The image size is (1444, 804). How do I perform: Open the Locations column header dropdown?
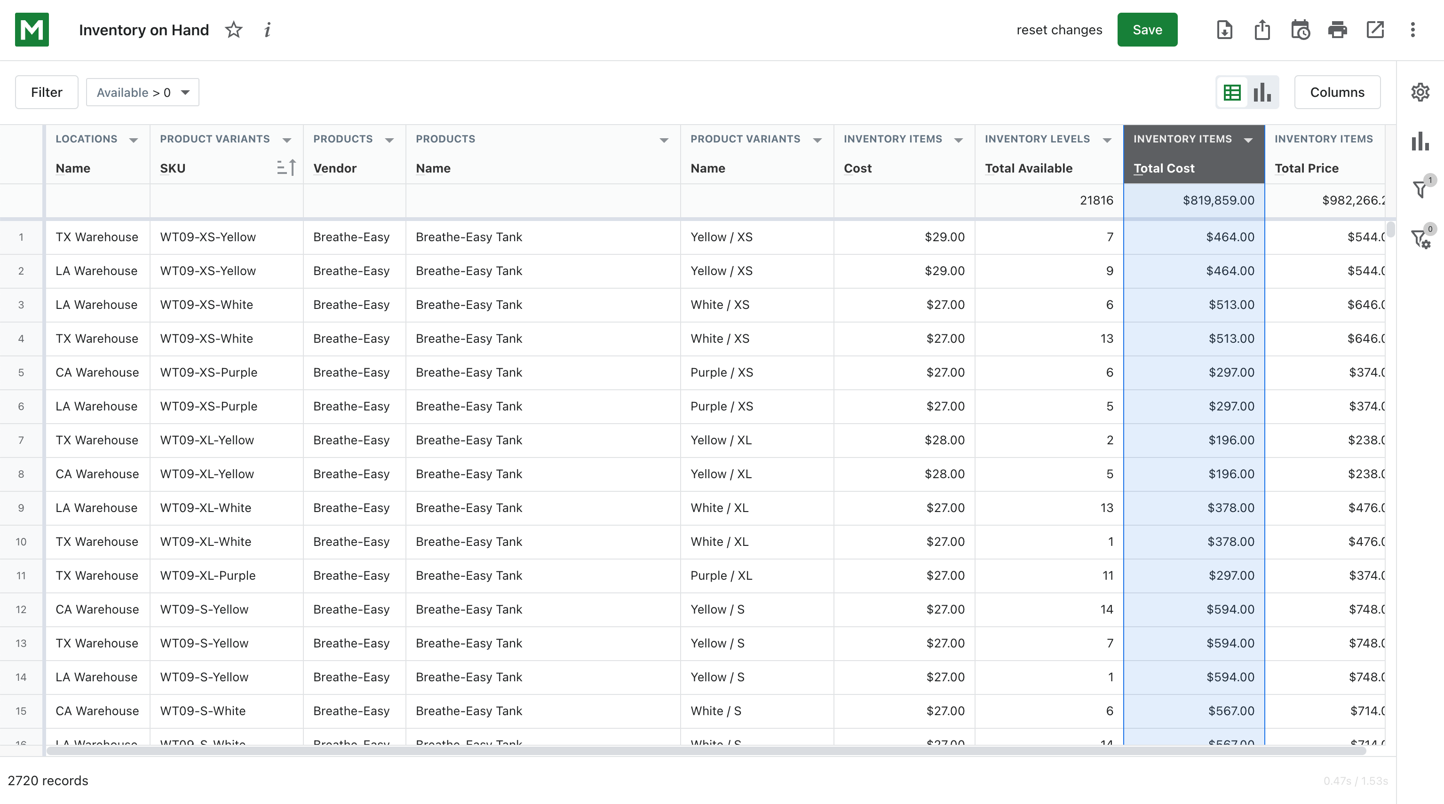(x=134, y=140)
